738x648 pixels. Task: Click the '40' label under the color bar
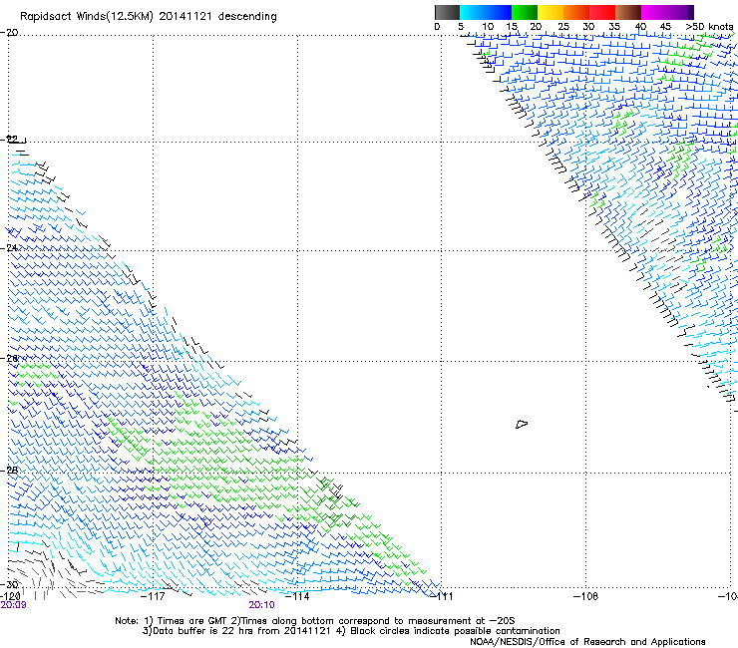tap(640, 27)
